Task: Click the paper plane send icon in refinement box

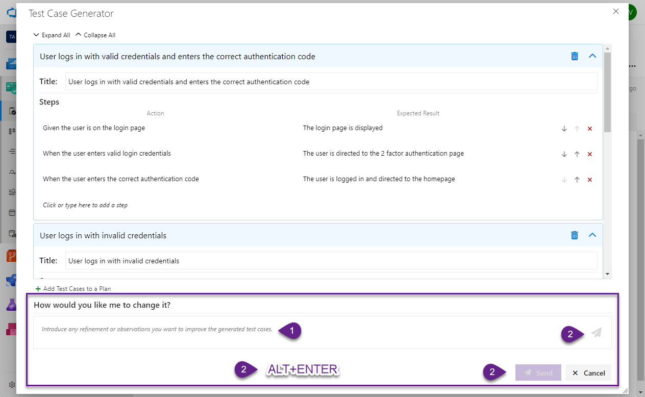Action: (x=596, y=333)
